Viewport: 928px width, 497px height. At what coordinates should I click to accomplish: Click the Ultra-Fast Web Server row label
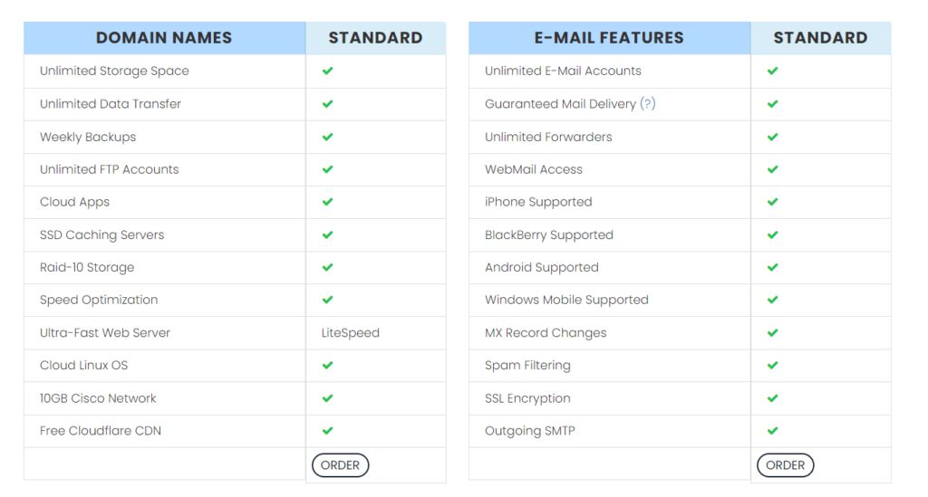point(105,333)
